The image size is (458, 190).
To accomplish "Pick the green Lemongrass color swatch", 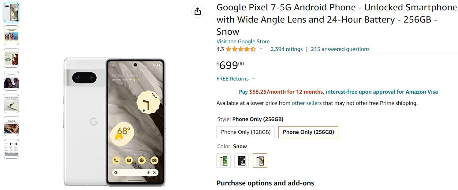I will pos(223,160).
